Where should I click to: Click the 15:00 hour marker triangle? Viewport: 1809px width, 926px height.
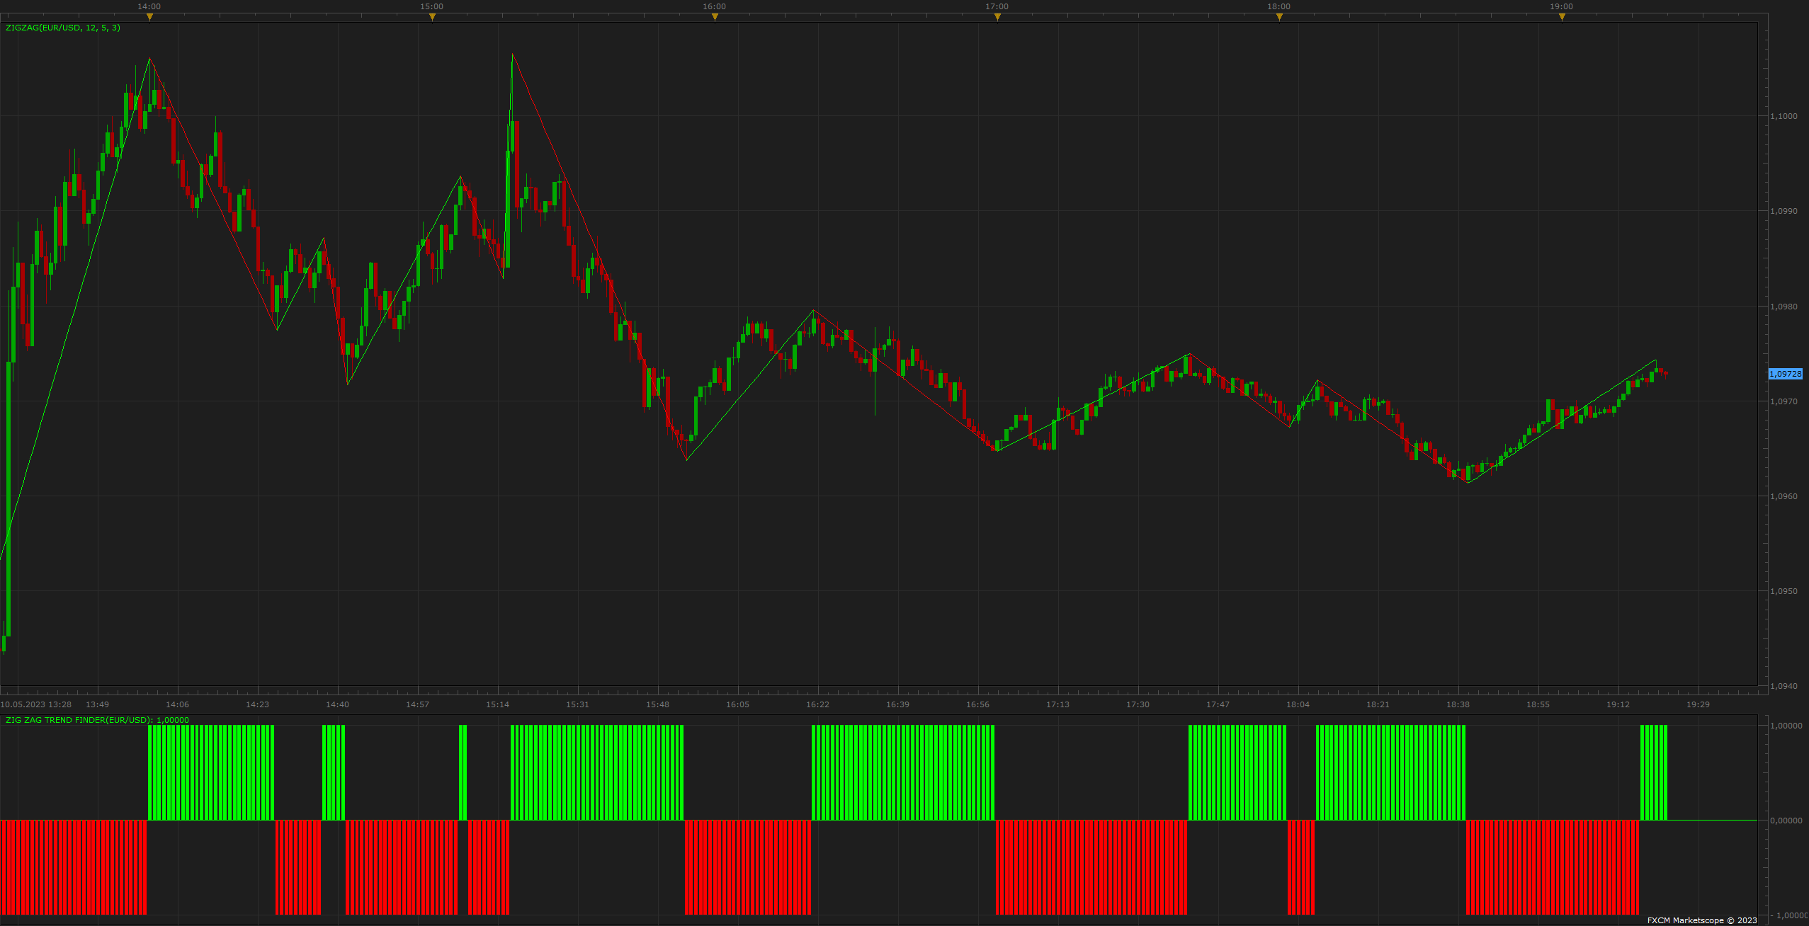click(x=432, y=17)
